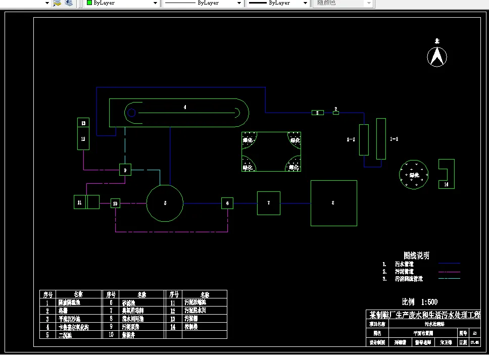Select the 日期 cell in the title block
The image size is (489, 355).
463,342
